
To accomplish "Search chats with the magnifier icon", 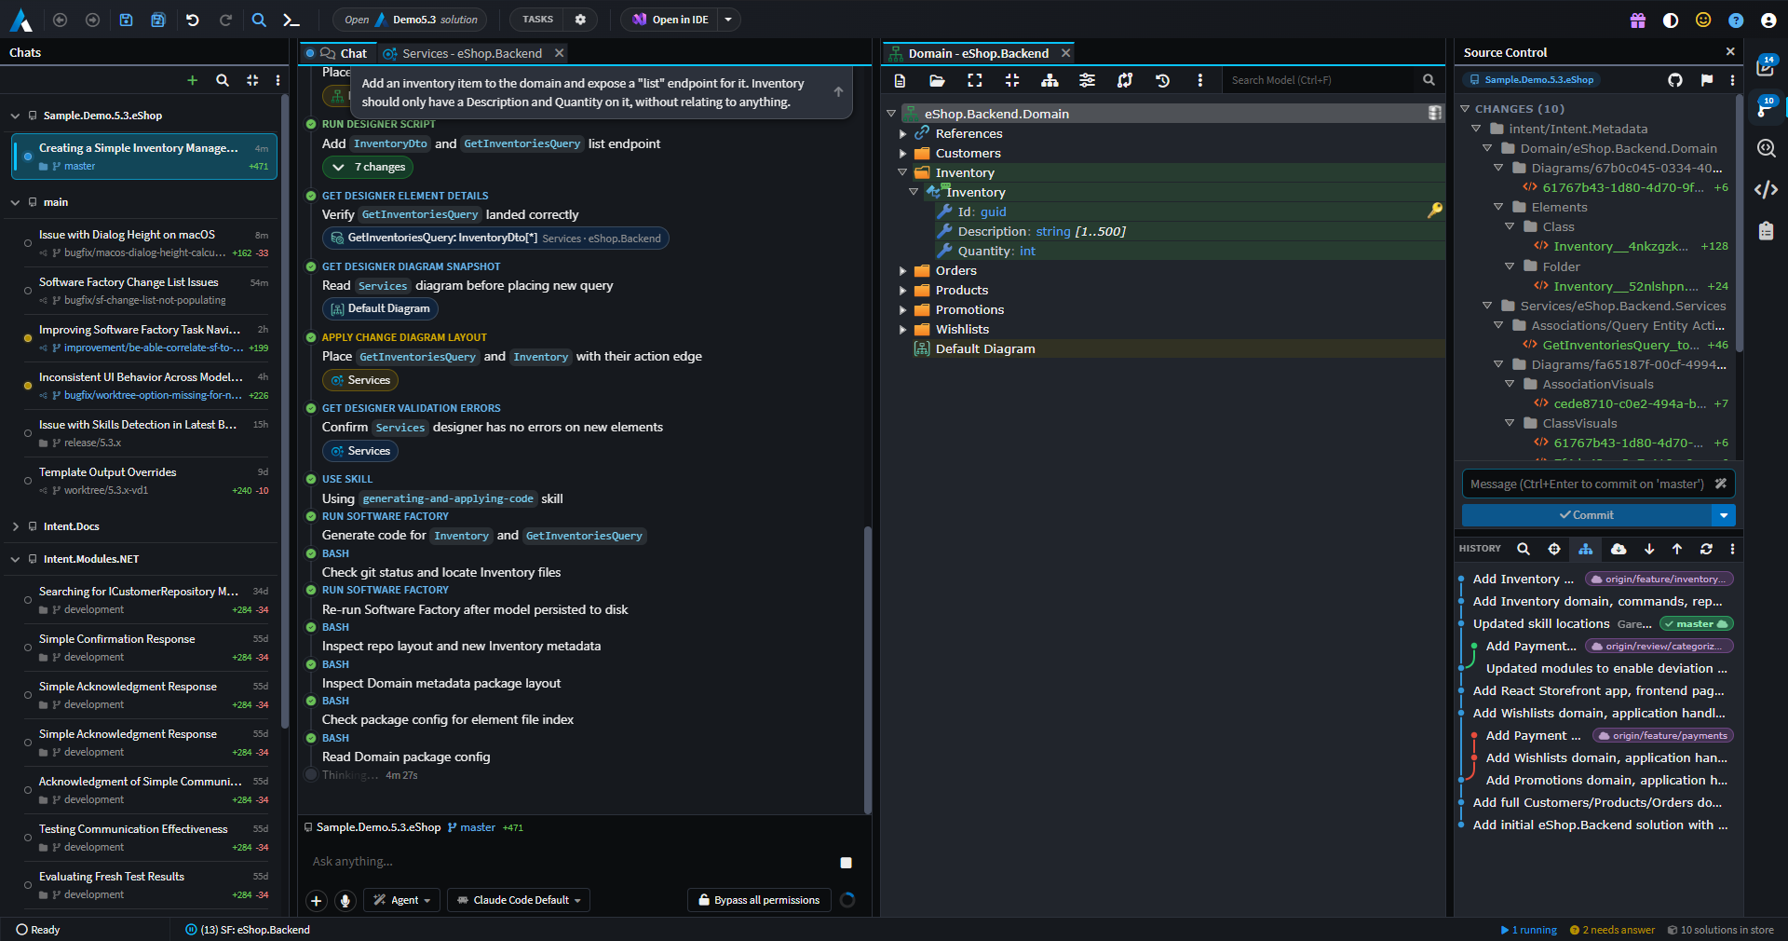I will click(223, 80).
